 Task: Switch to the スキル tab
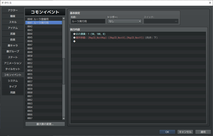[x=13, y=22]
